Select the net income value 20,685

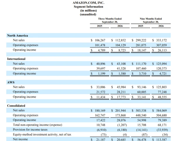tap(121, 140)
